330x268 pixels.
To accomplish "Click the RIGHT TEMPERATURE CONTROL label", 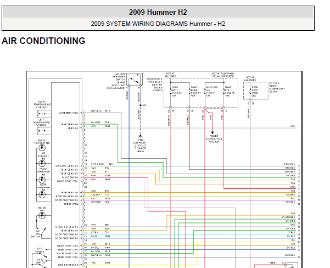I will [x=42, y=104].
